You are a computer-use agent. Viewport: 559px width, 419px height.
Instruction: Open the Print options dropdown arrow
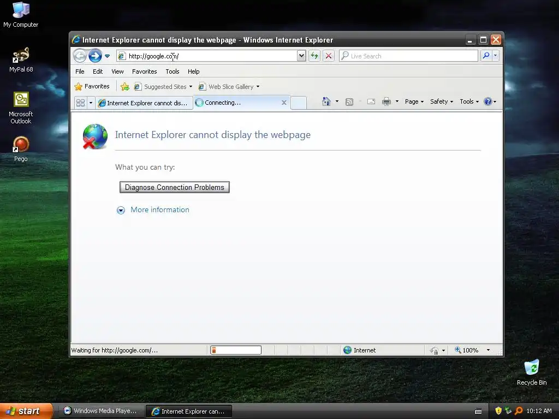(397, 101)
